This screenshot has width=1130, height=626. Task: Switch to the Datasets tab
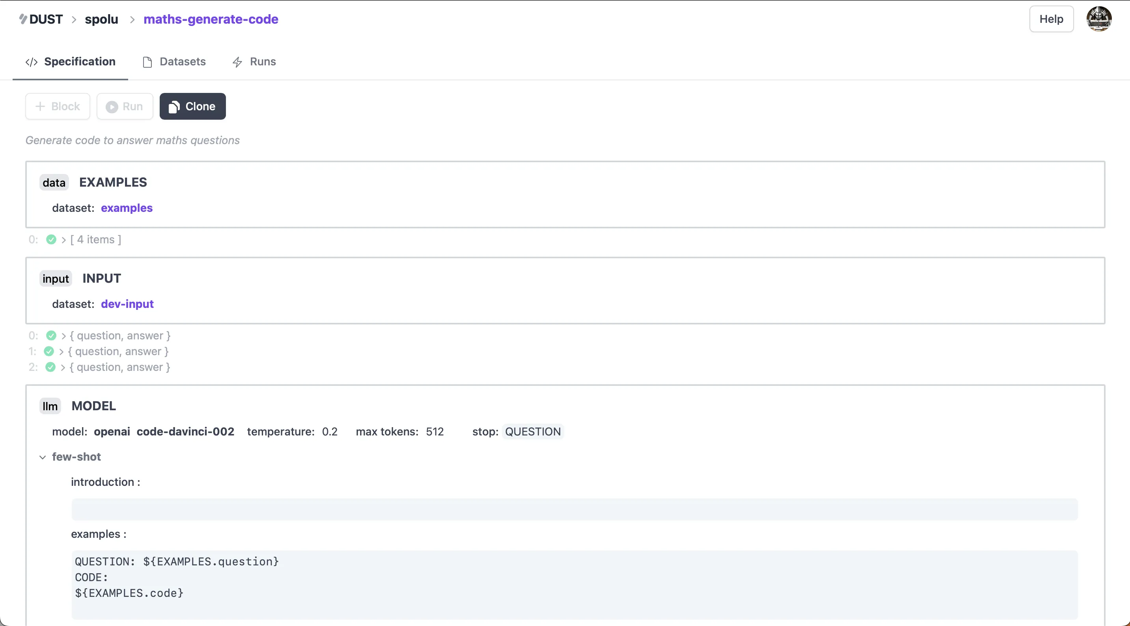point(182,62)
